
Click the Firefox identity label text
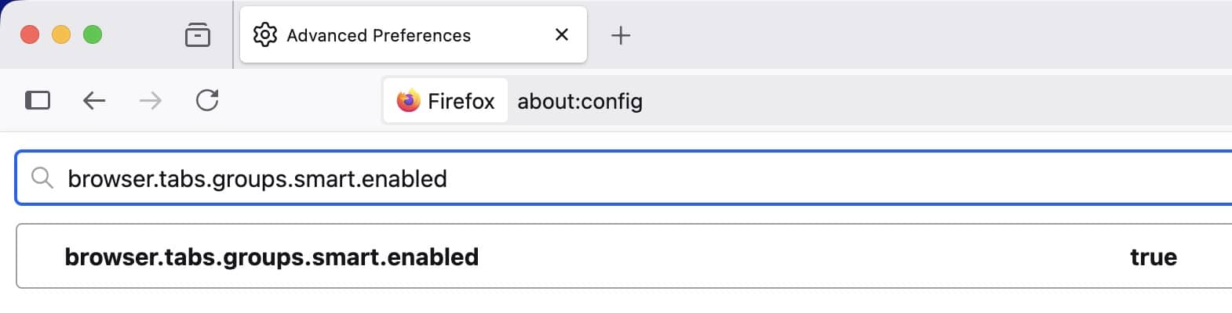pos(461,101)
